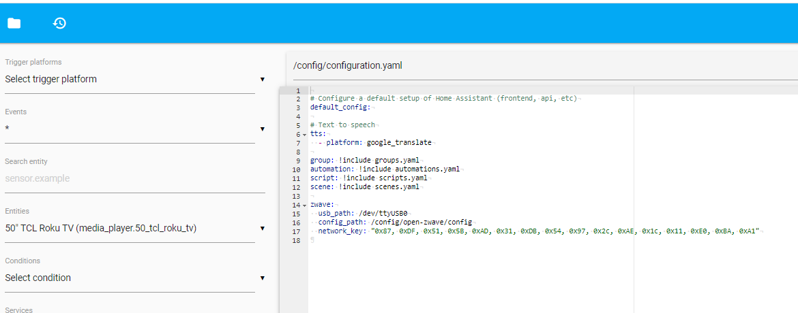798x313 pixels.
Task: Open the file browser folder icon
Action: [x=14, y=23]
